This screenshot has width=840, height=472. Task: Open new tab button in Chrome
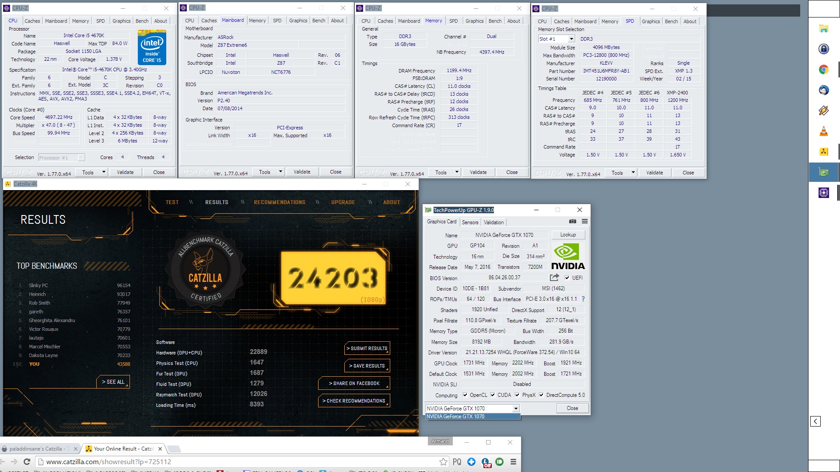[x=174, y=449]
